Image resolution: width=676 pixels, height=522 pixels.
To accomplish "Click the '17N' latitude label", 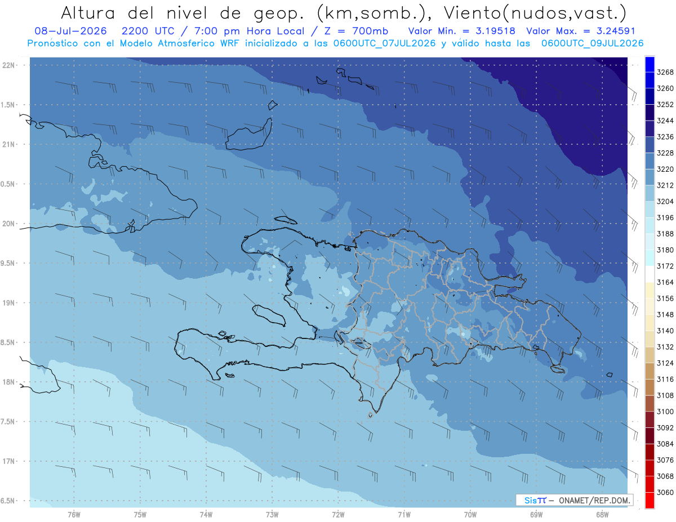I will click(8, 461).
